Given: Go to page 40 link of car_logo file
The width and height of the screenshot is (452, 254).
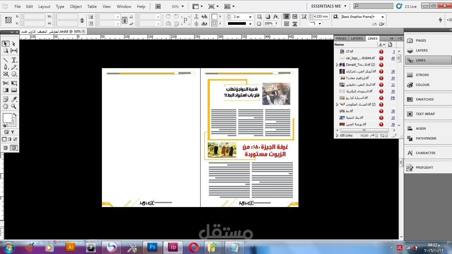Looking at the screenshot, I should pos(393,58).
